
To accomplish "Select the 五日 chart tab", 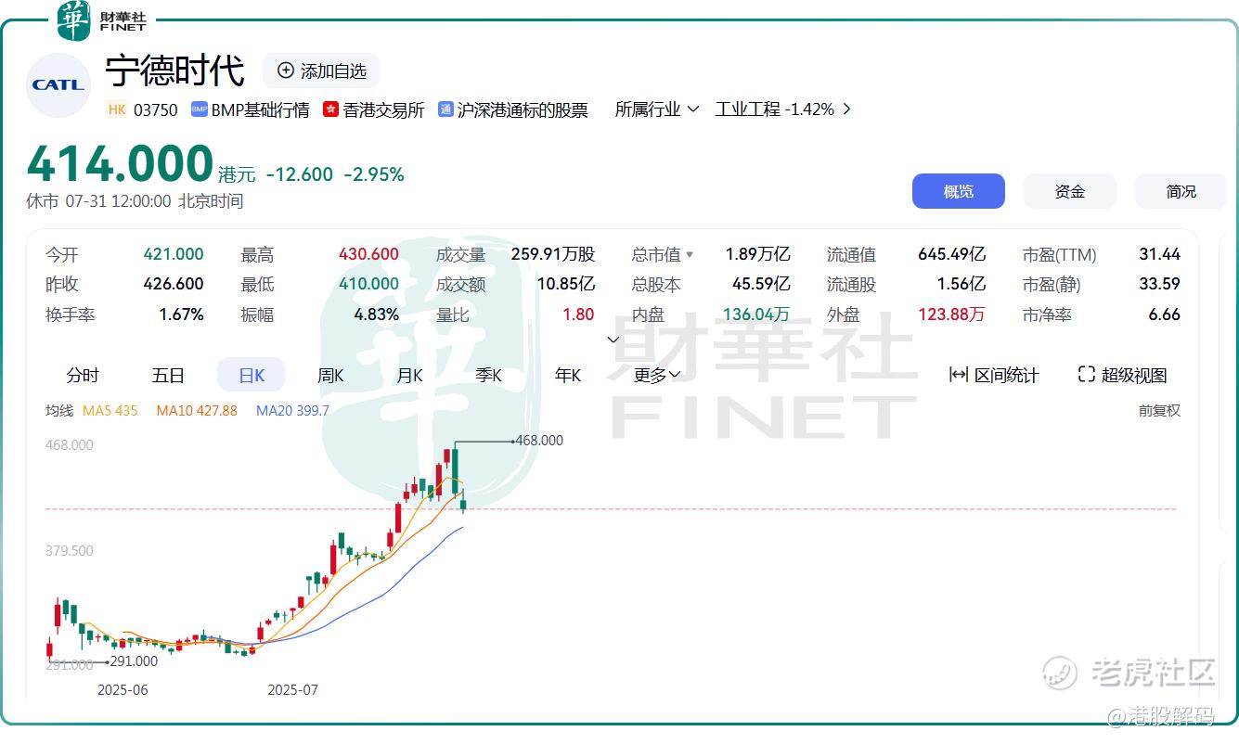I will pos(168,375).
